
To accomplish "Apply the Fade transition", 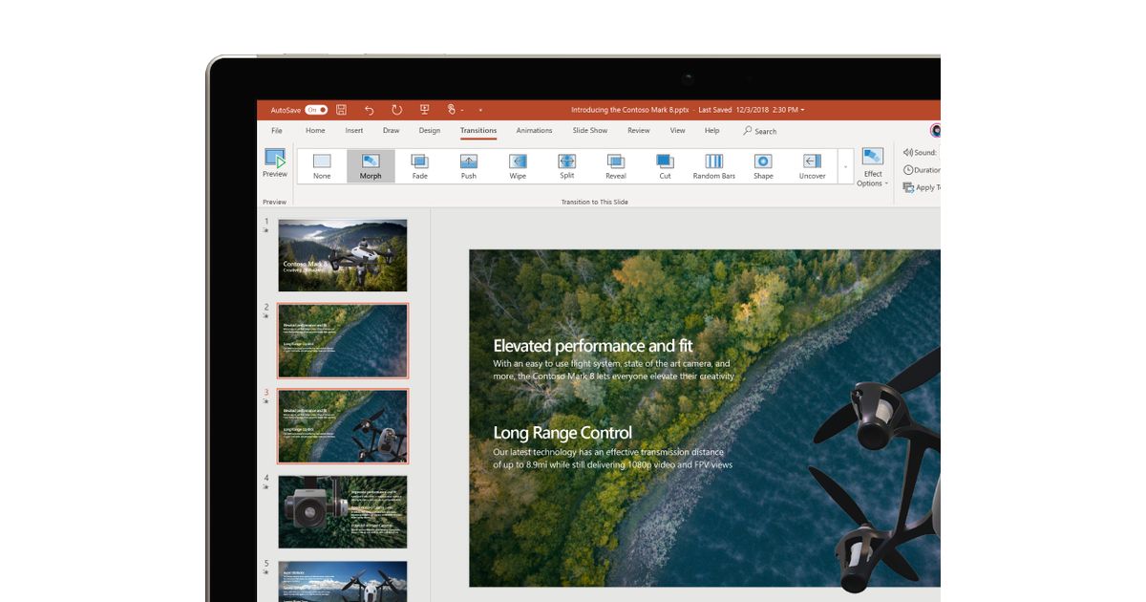I will click(x=419, y=165).
